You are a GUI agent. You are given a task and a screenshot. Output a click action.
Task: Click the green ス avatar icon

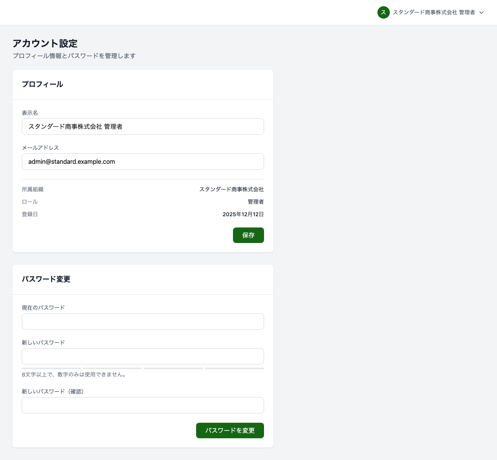point(384,12)
